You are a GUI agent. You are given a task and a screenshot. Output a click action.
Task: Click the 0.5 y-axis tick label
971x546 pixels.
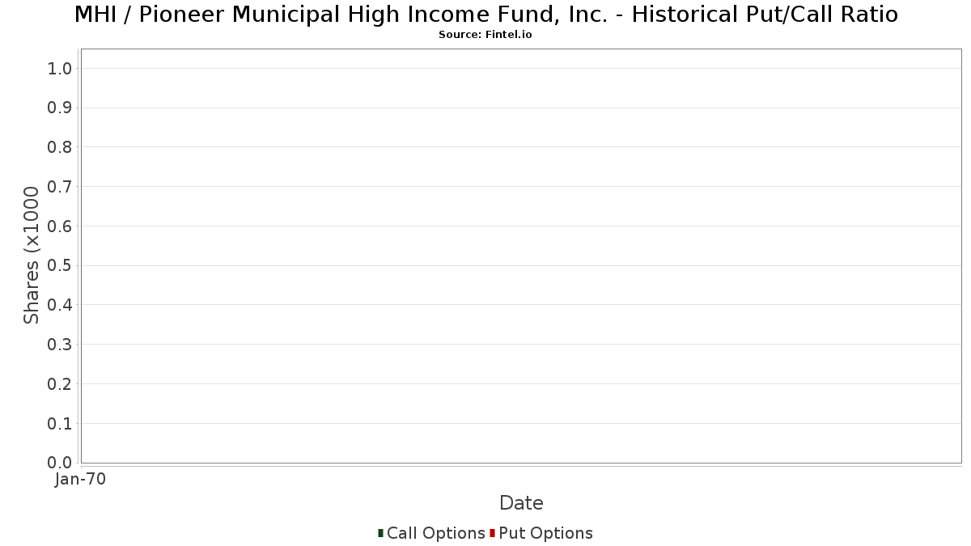pos(60,266)
